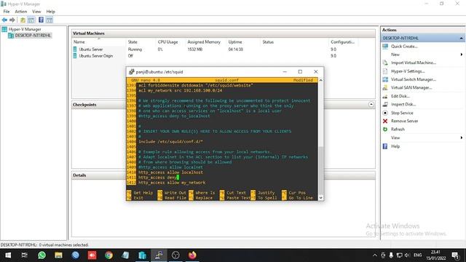Click Help in the Actions pane
The height and width of the screenshot is (262, 466).
[x=395, y=146]
